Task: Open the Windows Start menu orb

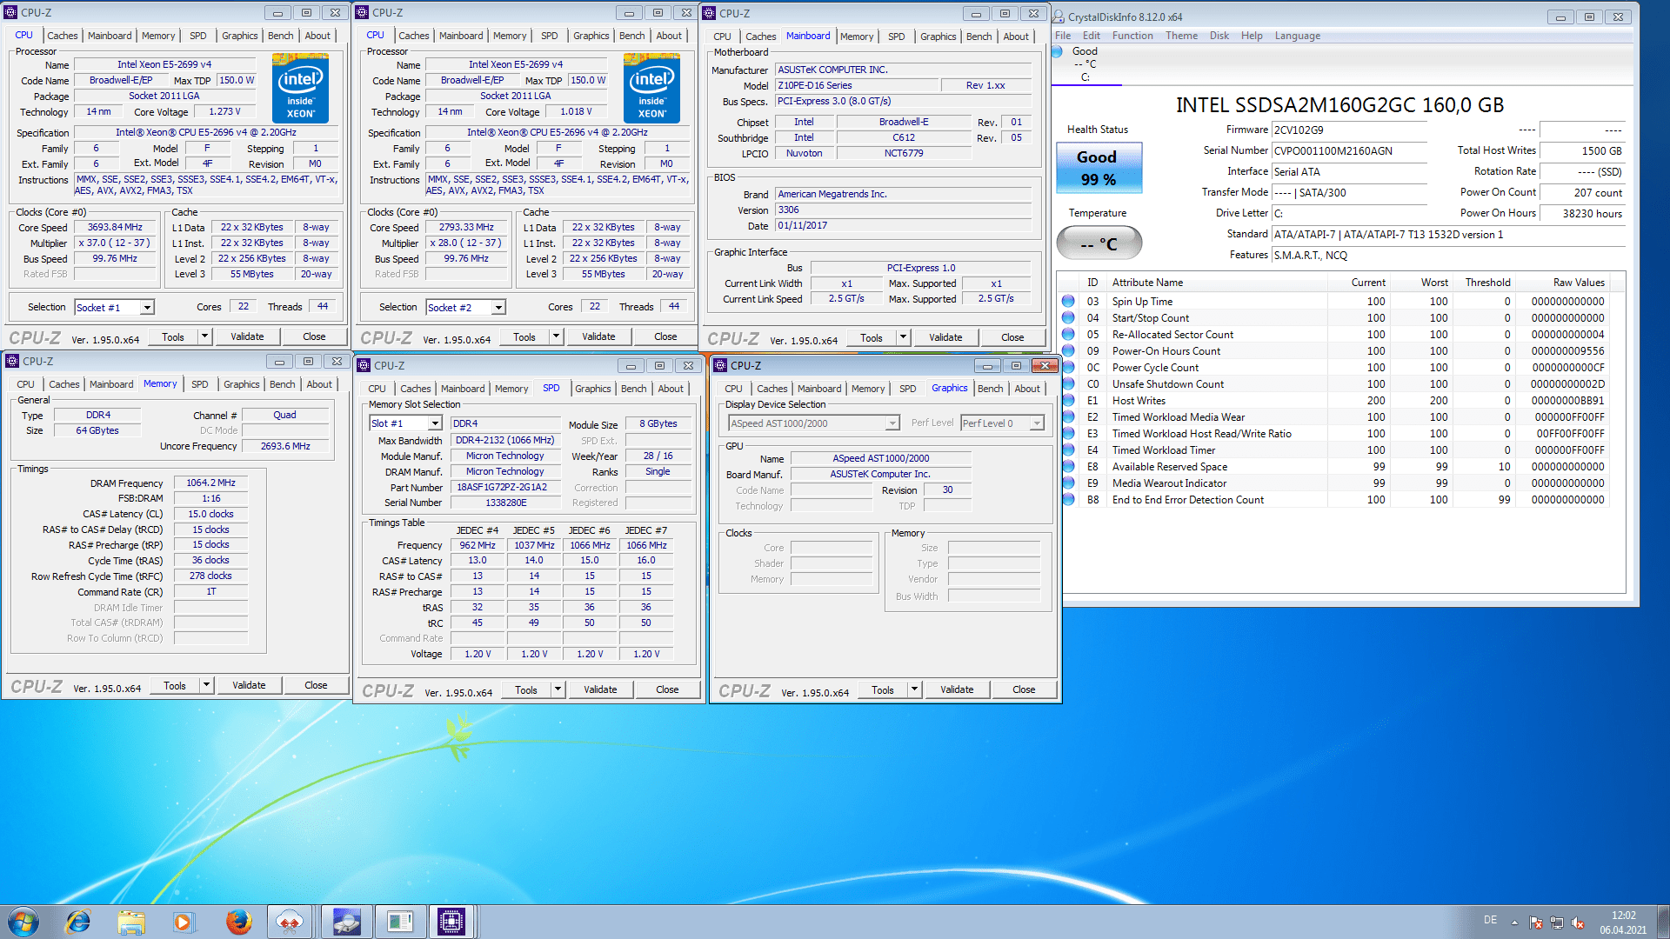Action: pyautogui.click(x=23, y=922)
